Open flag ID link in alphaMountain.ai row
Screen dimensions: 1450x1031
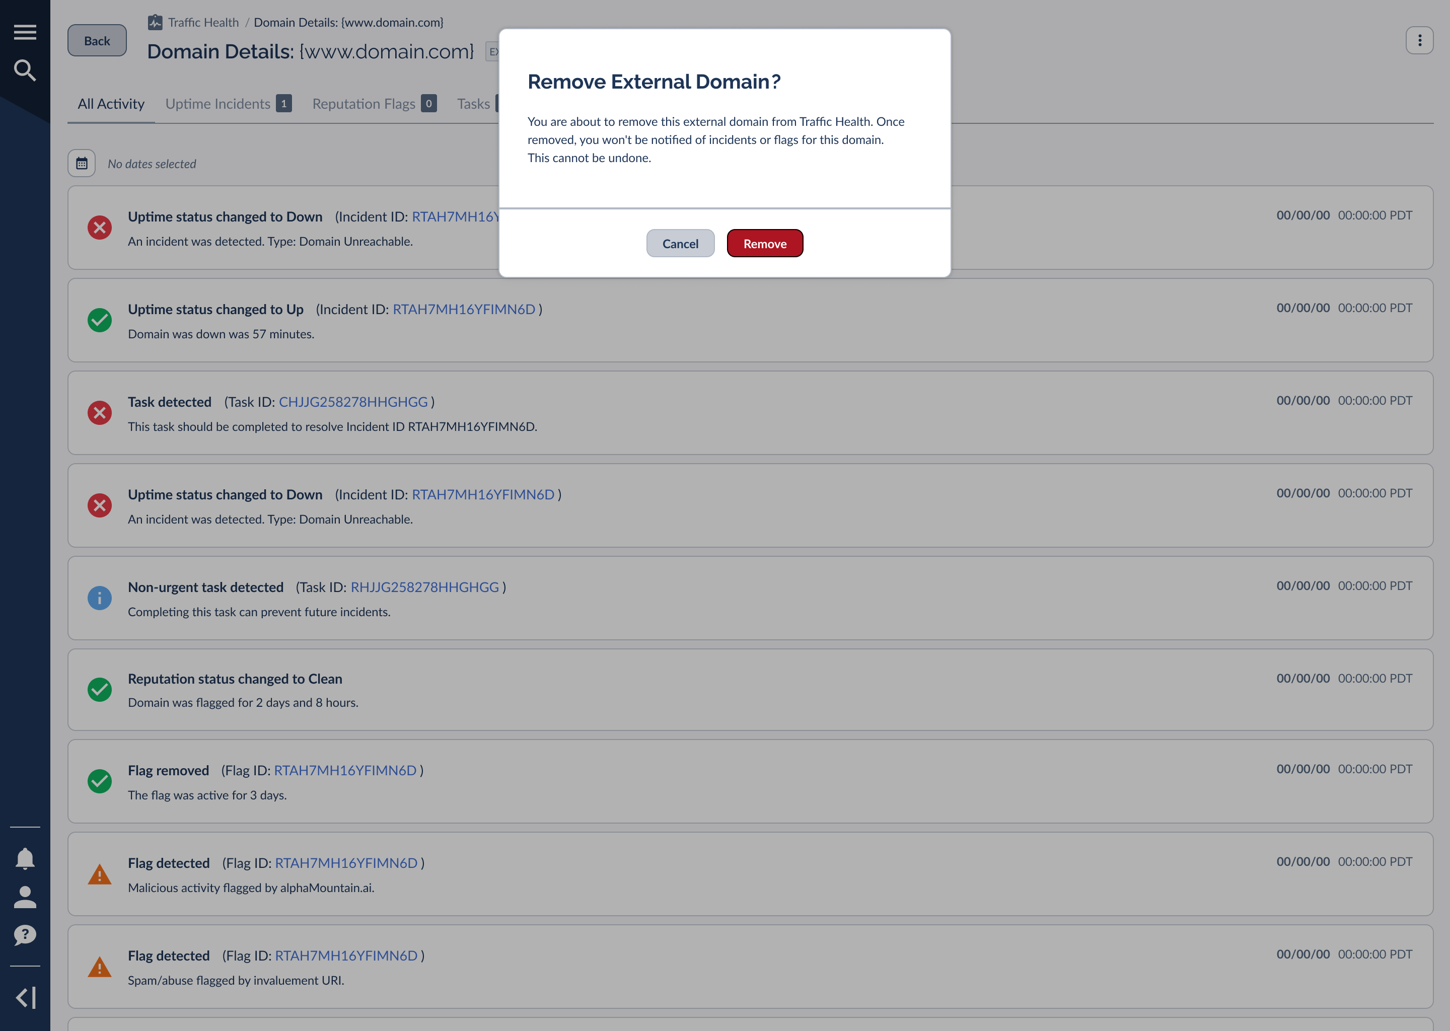346,863
